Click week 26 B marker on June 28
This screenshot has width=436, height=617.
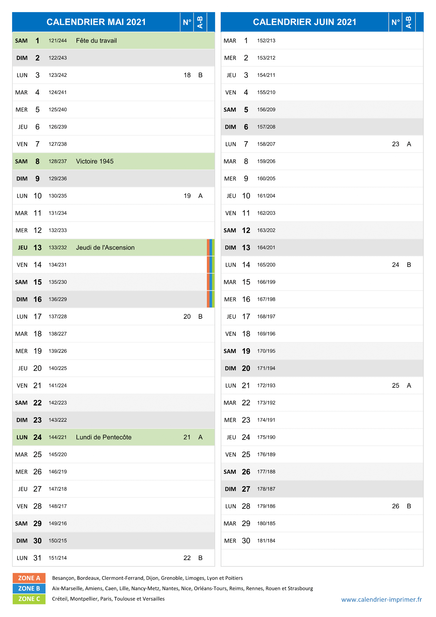tap(409, 506)
